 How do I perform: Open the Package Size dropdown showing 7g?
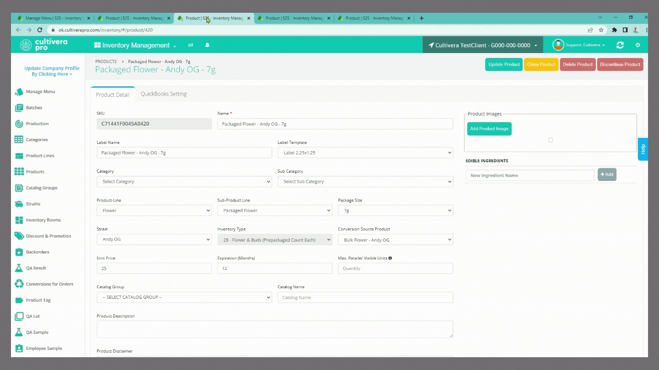coord(395,211)
